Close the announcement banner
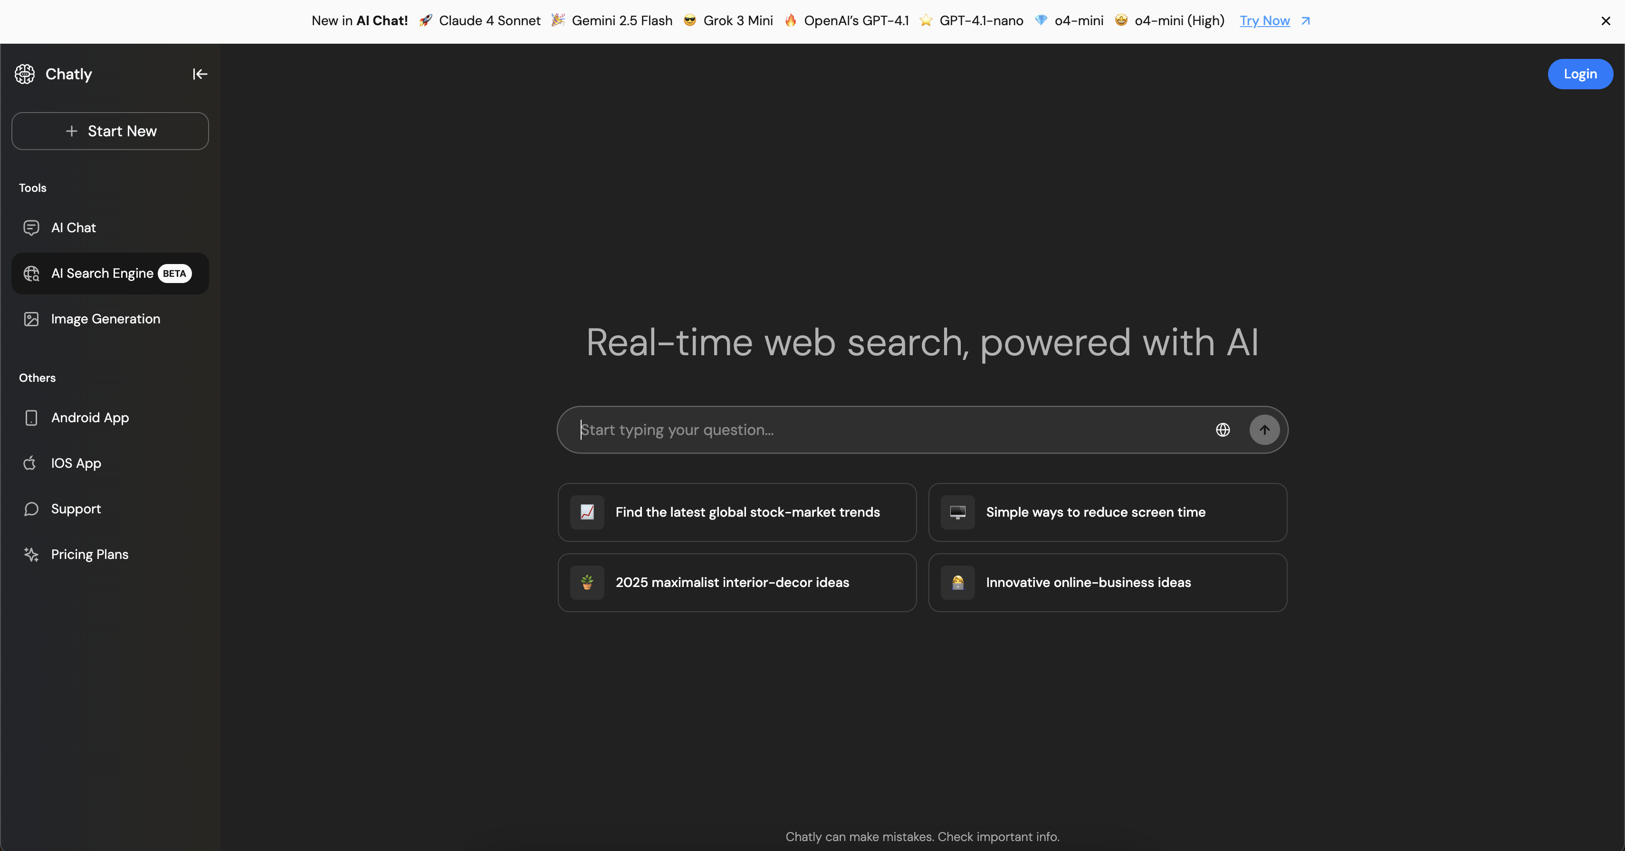 pyautogui.click(x=1606, y=21)
